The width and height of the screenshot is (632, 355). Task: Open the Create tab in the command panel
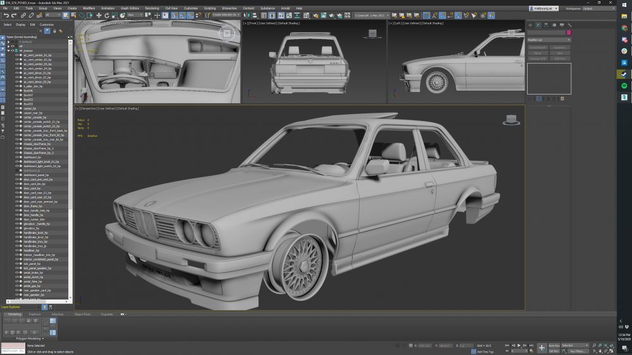tap(530, 25)
